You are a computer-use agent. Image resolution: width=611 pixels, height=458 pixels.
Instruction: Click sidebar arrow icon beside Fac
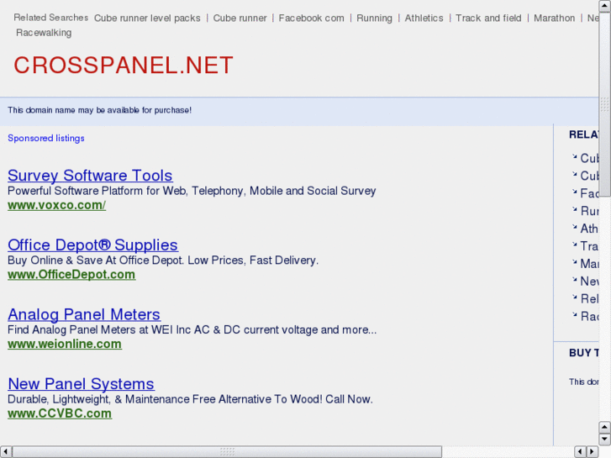tap(574, 192)
